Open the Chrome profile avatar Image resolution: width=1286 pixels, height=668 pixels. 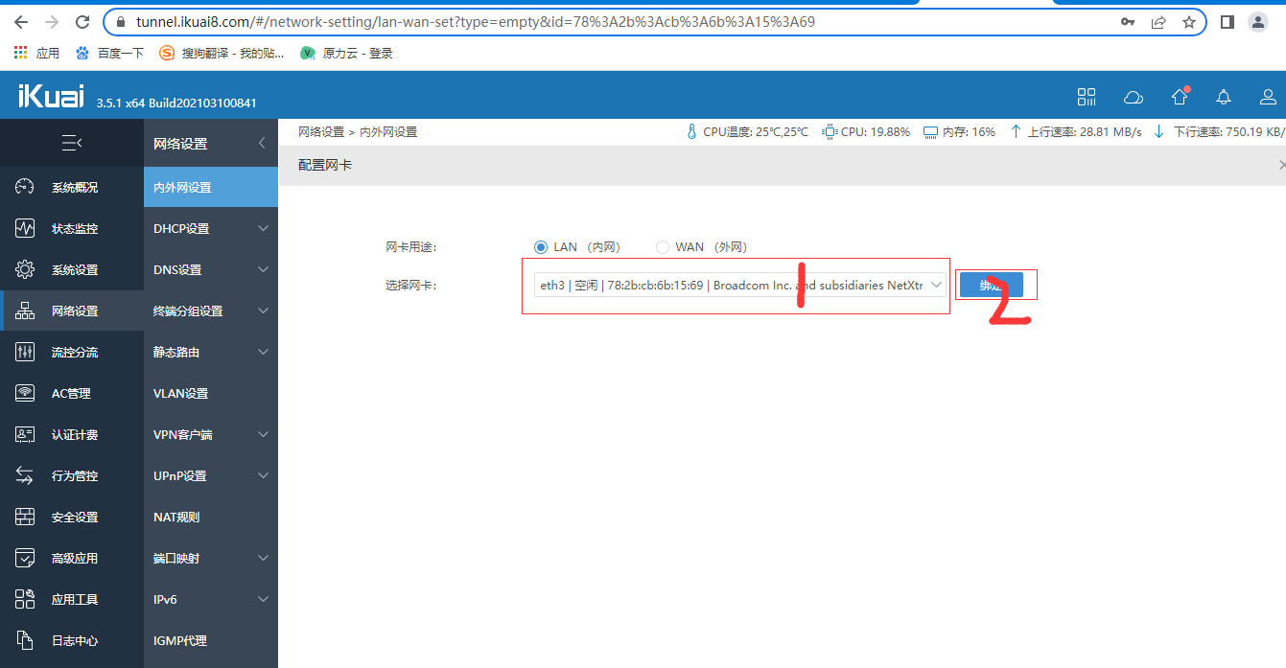pos(1258,21)
